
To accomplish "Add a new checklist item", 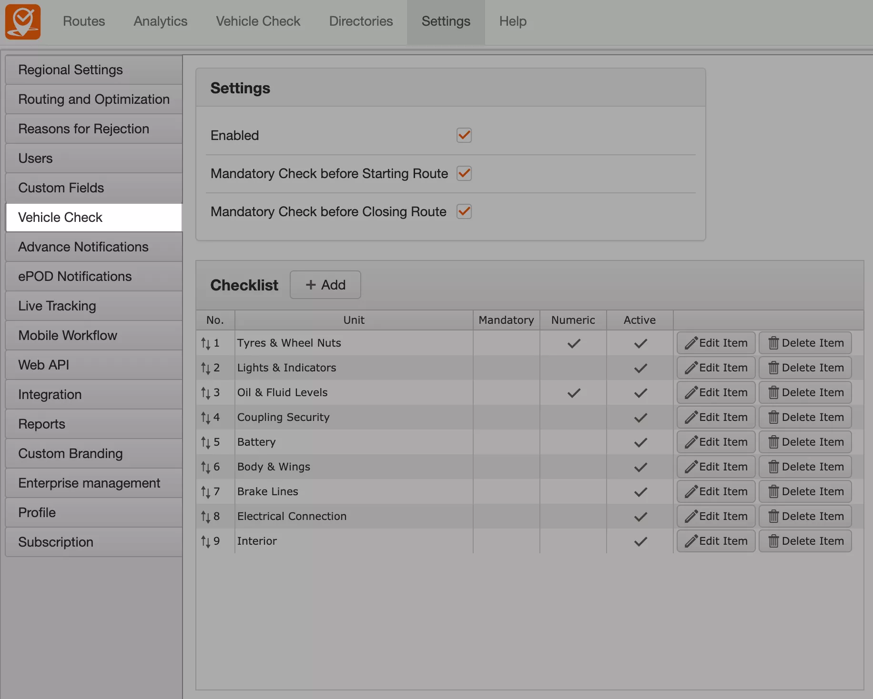I will point(325,285).
